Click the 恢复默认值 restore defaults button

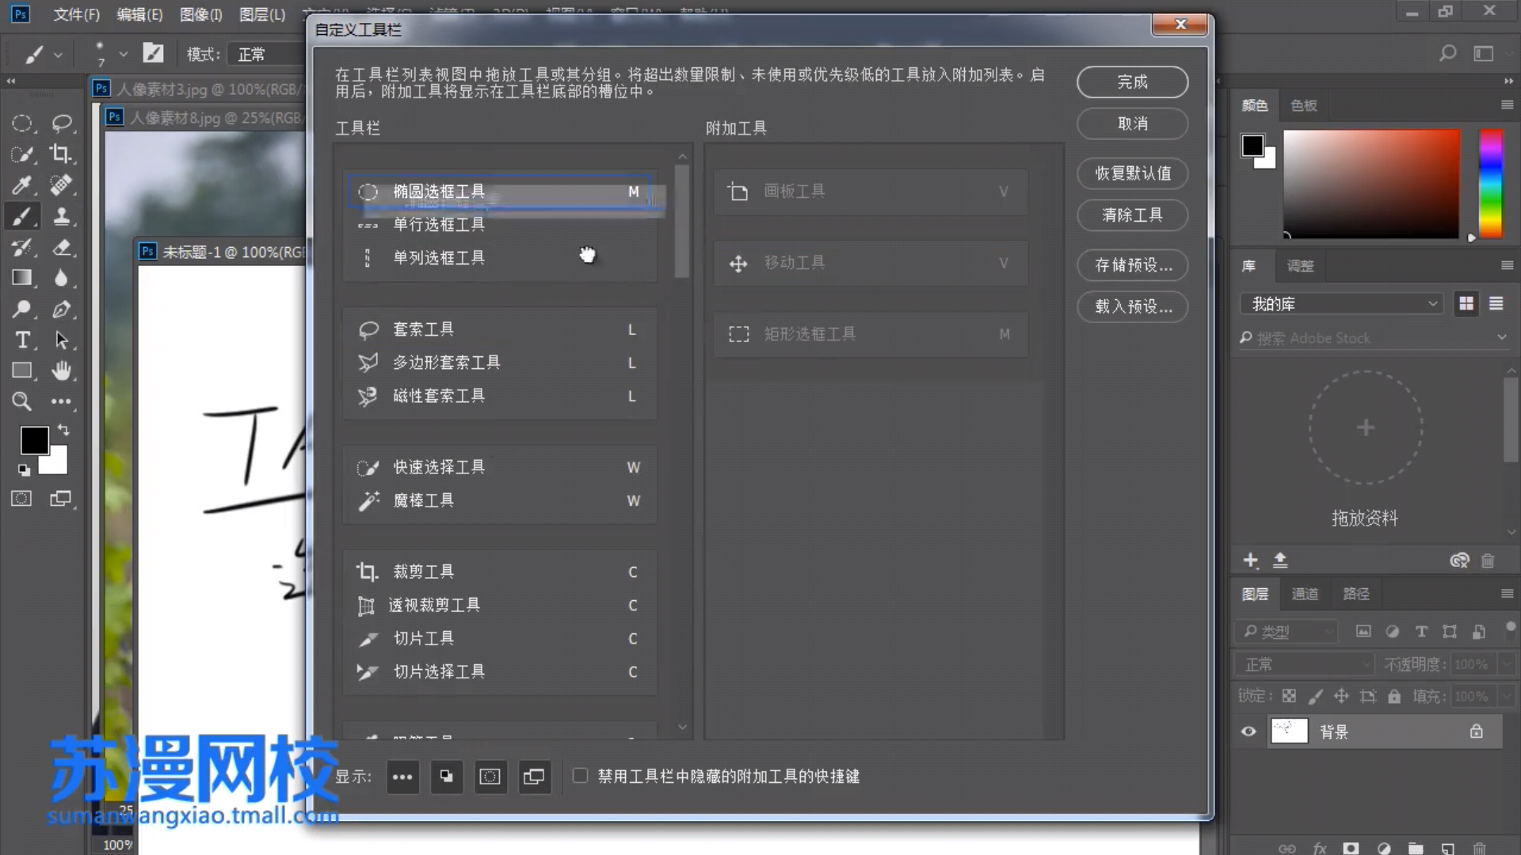tap(1131, 173)
